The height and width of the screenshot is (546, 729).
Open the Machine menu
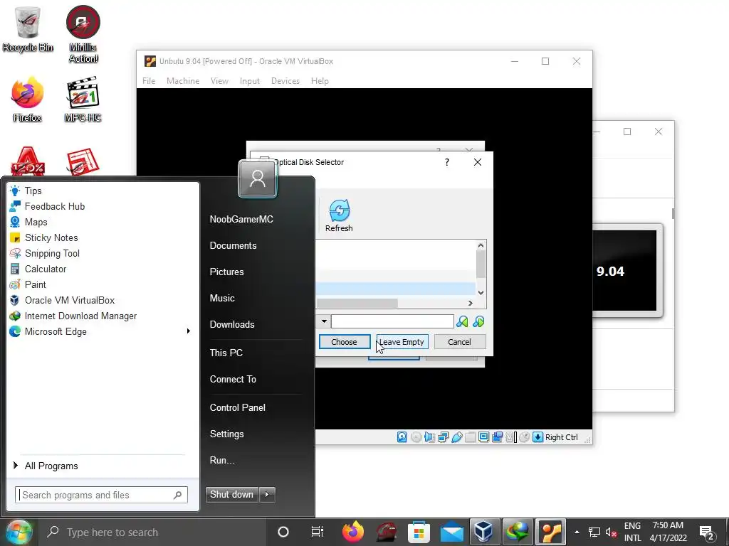183,81
